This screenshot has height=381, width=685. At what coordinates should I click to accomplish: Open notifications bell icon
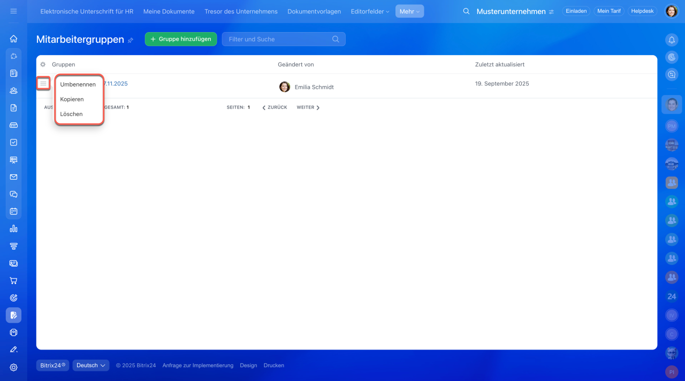coord(672,40)
